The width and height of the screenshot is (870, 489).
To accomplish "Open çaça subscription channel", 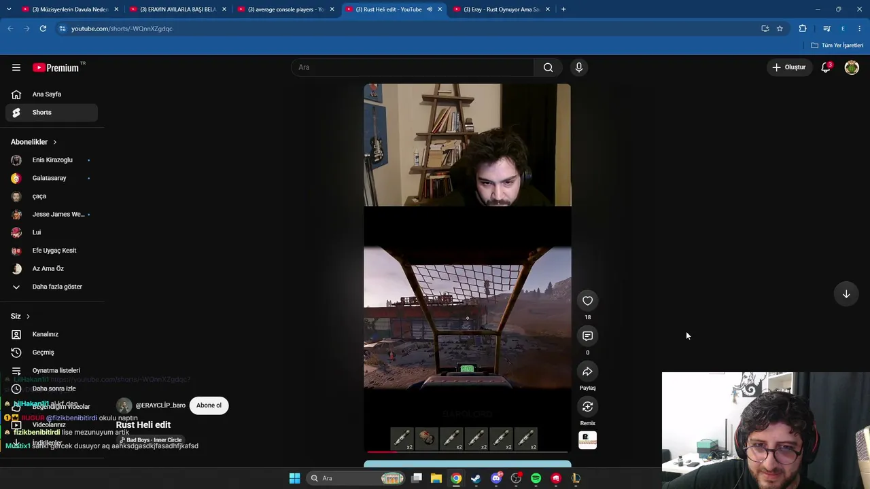I will (52, 196).
